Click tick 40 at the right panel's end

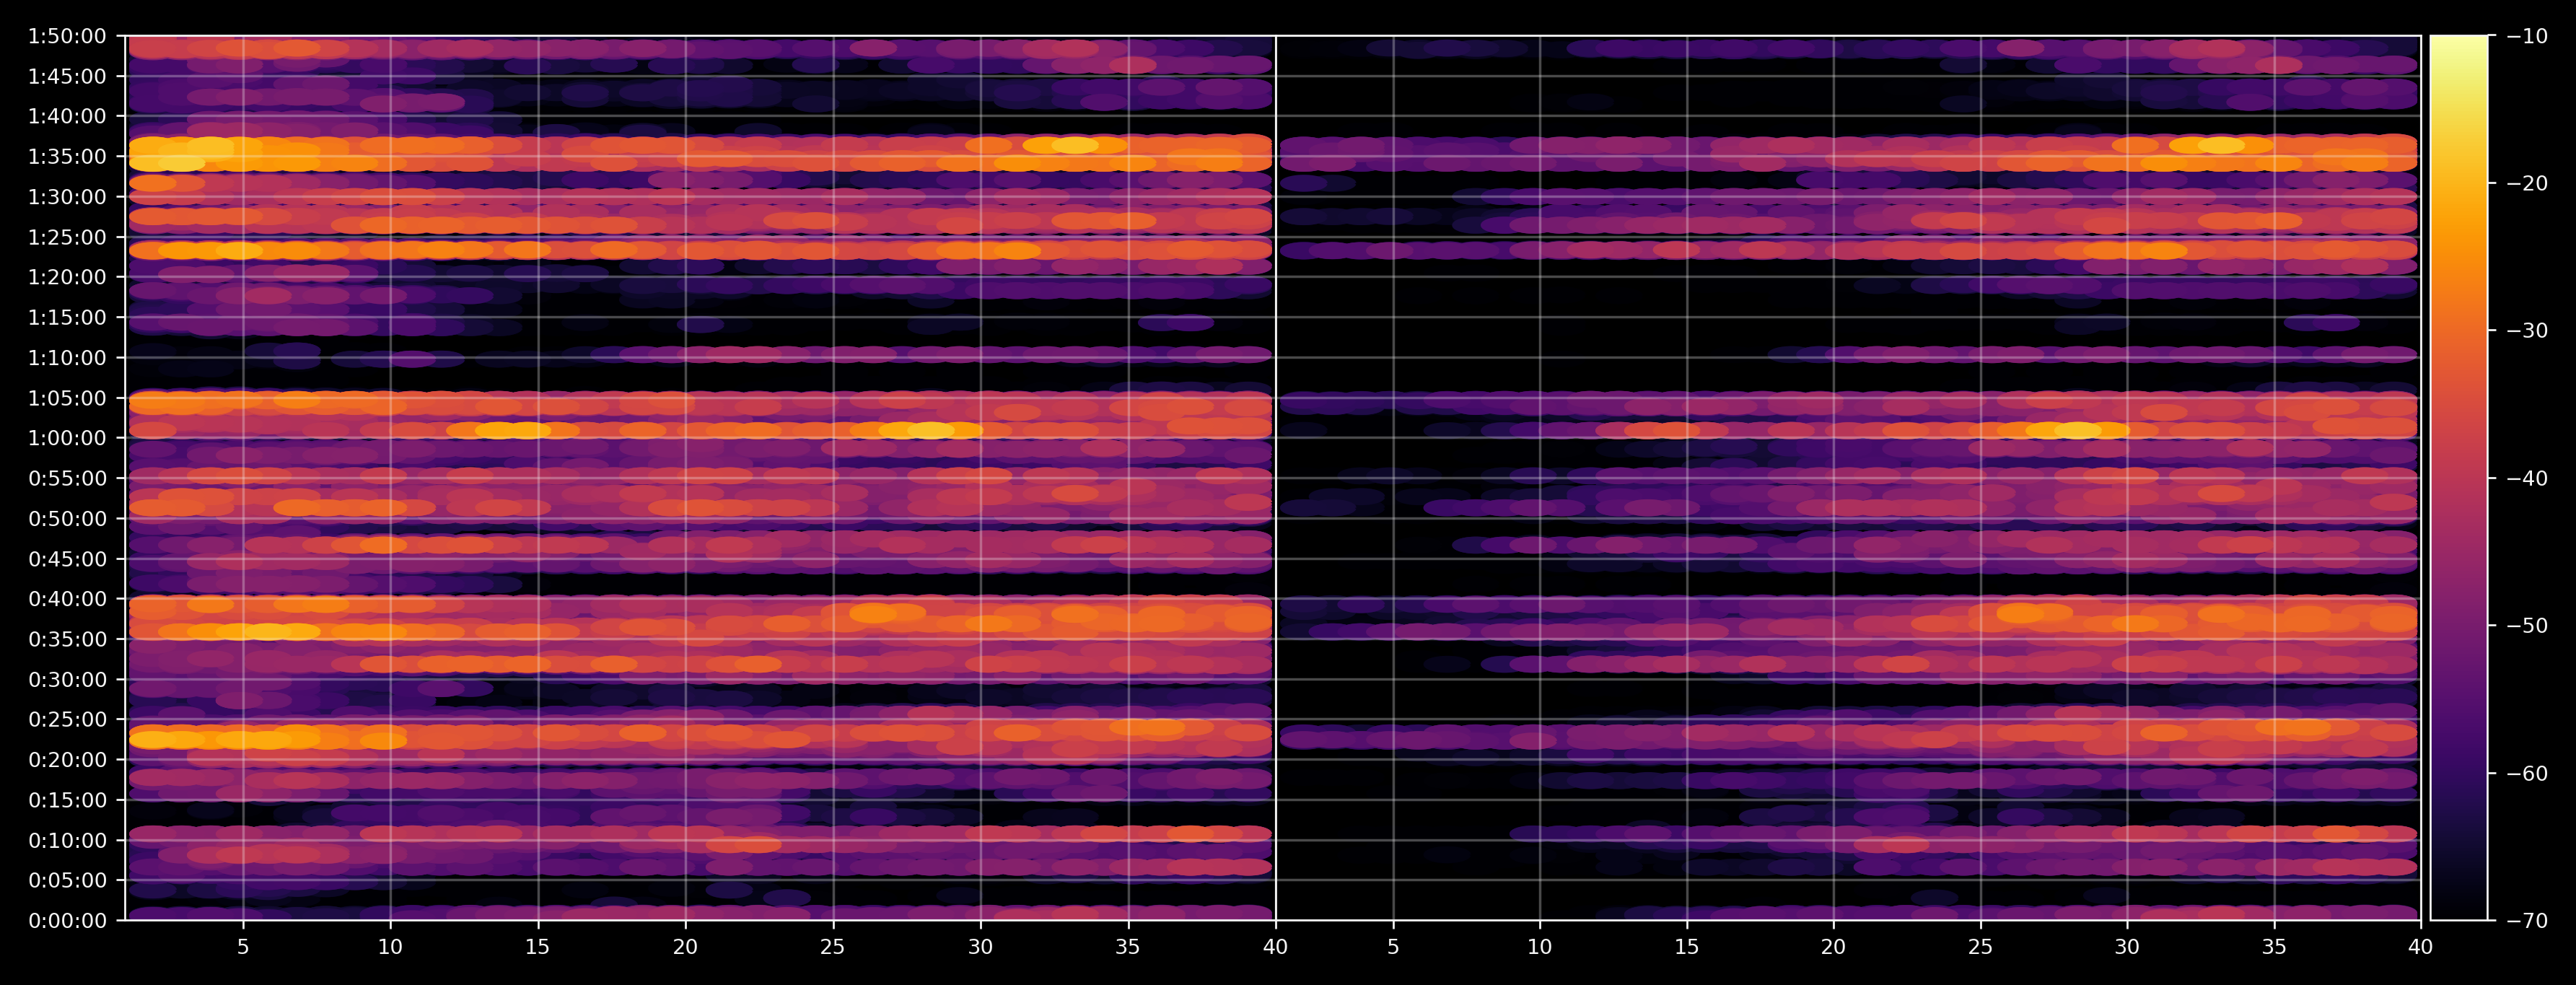[x=2421, y=947]
